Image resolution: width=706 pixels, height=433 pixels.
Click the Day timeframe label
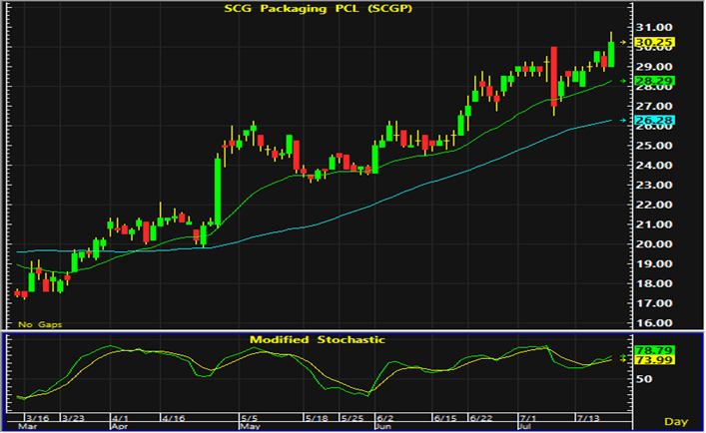coord(676,421)
